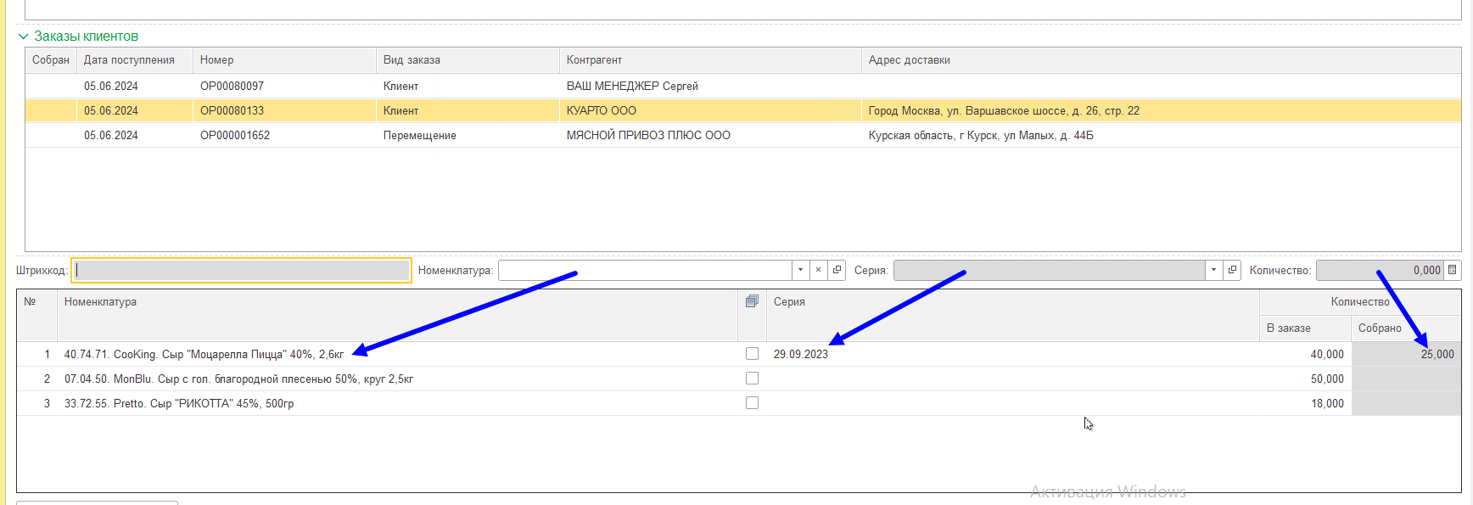This screenshot has width=1473, height=505.
Task: Click the Курская область delivery address
Action: tap(981, 135)
